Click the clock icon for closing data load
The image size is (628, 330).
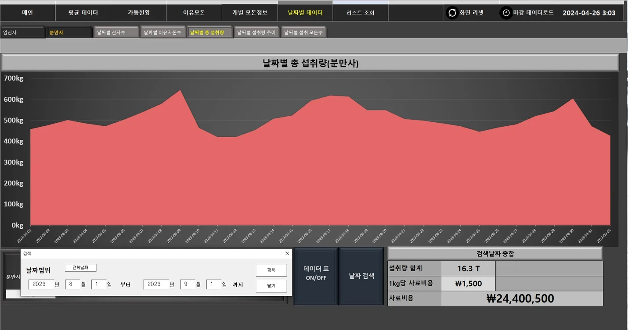[x=506, y=13]
